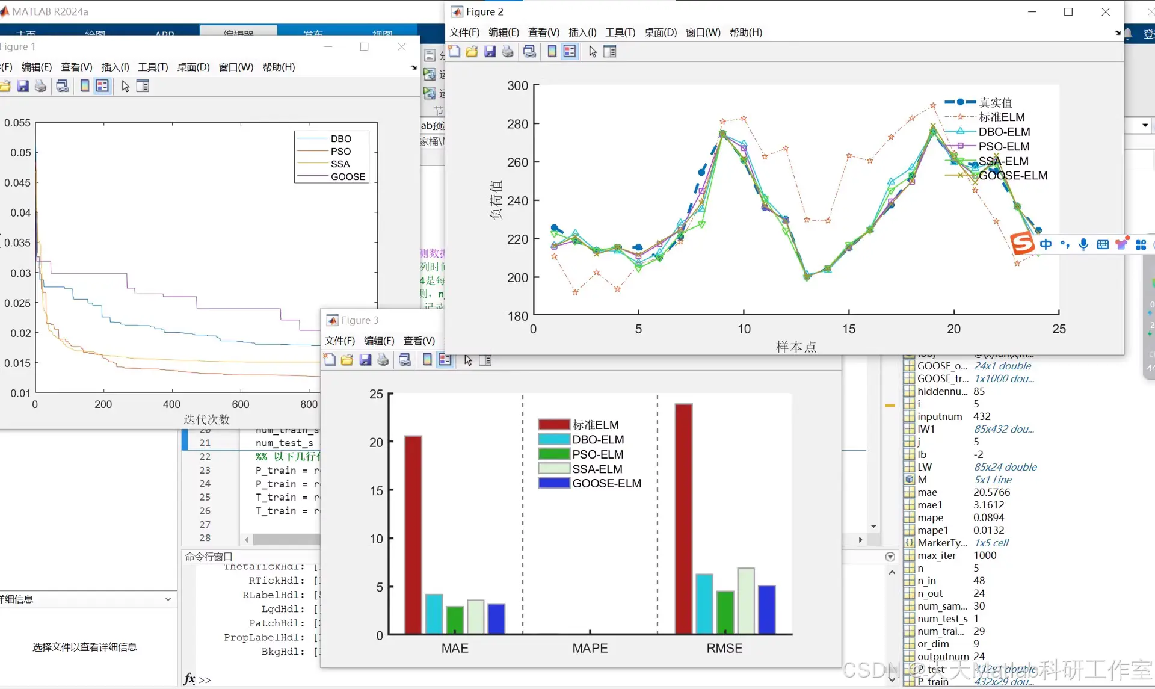Click Print icon in Figure 2 toolbar
The height and width of the screenshot is (689, 1155).
pos(508,52)
